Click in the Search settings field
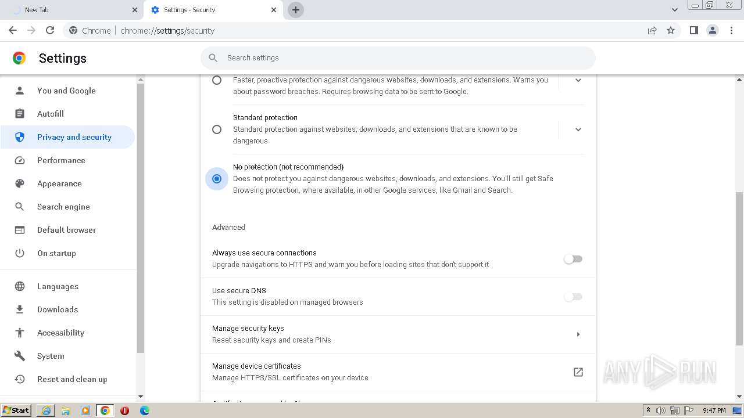This screenshot has height=418, width=744. click(x=398, y=58)
